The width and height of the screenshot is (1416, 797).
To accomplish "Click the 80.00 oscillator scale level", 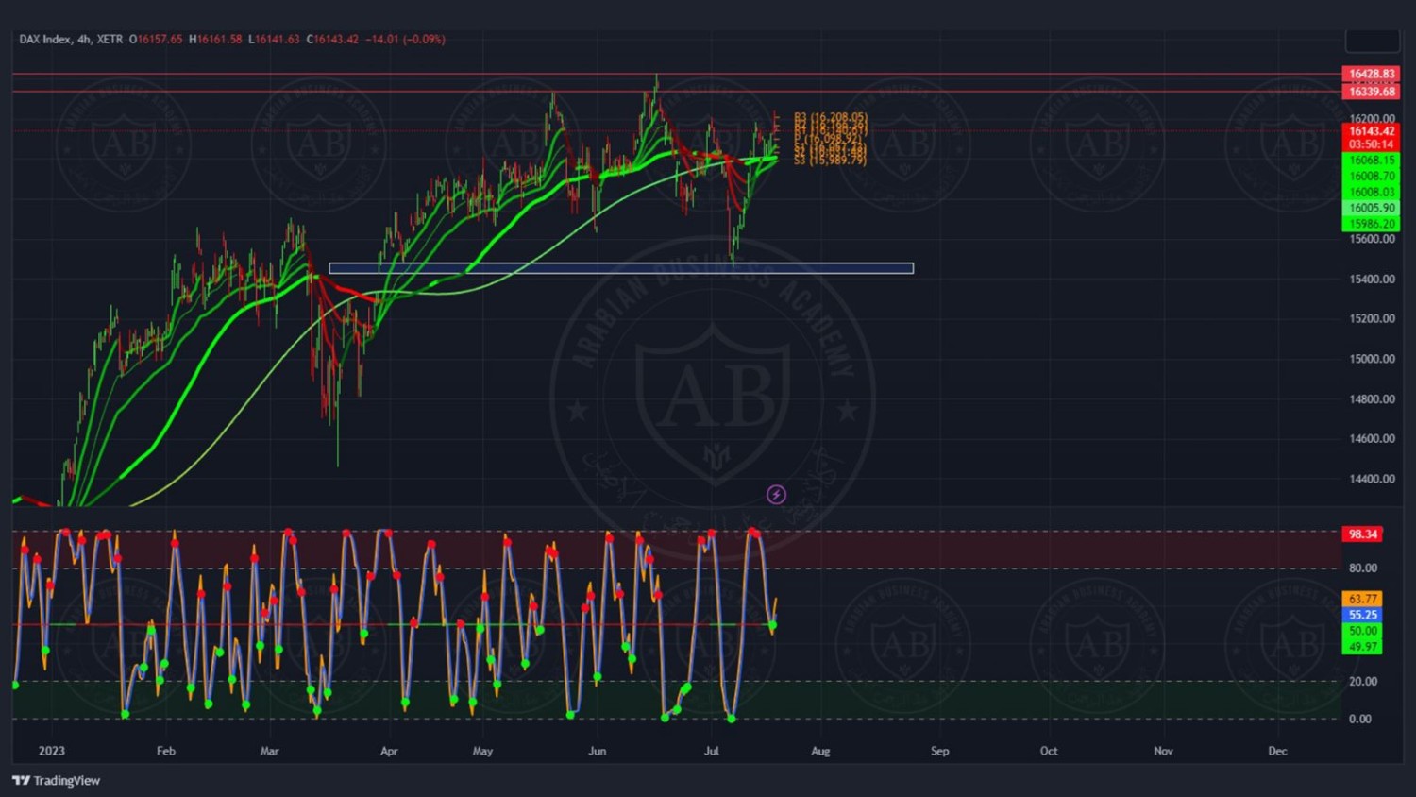I will (x=1363, y=568).
